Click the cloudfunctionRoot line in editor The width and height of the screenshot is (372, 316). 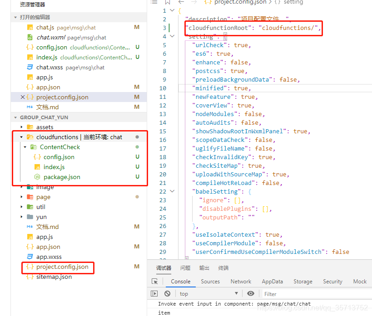[253, 28]
